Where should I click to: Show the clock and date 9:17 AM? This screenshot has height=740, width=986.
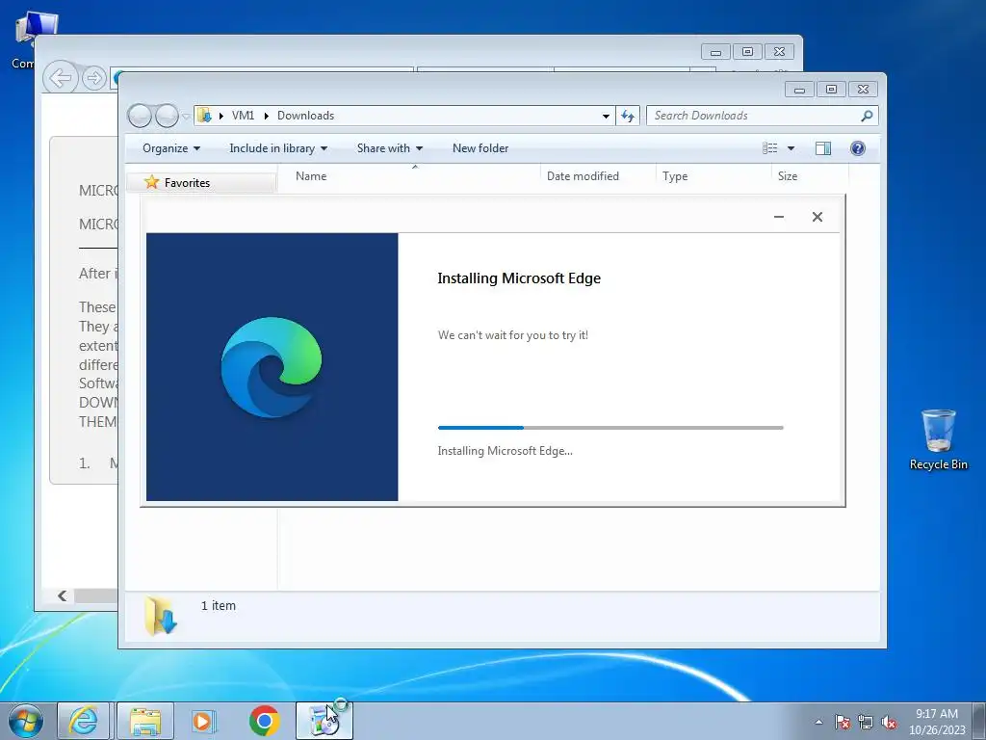click(937, 721)
